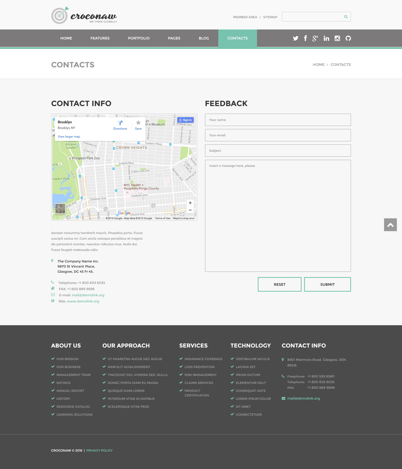This screenshot has height=469, width=402.
Task: Click checkmark icon beside CLAIMS SERVICES
Action: tap(181, 383)
